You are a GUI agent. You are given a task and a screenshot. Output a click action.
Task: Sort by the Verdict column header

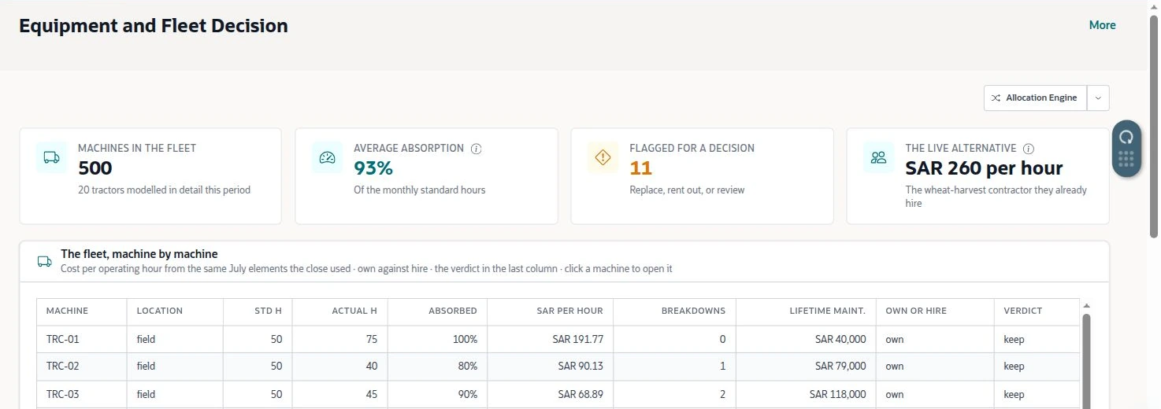(1036, 311)
